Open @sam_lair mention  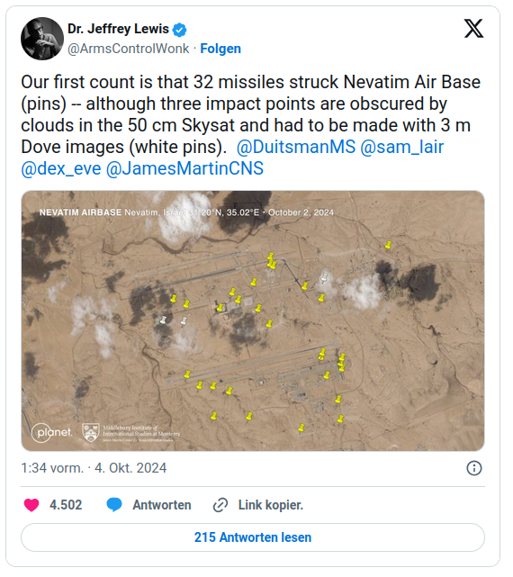click(x=402, y=147)
